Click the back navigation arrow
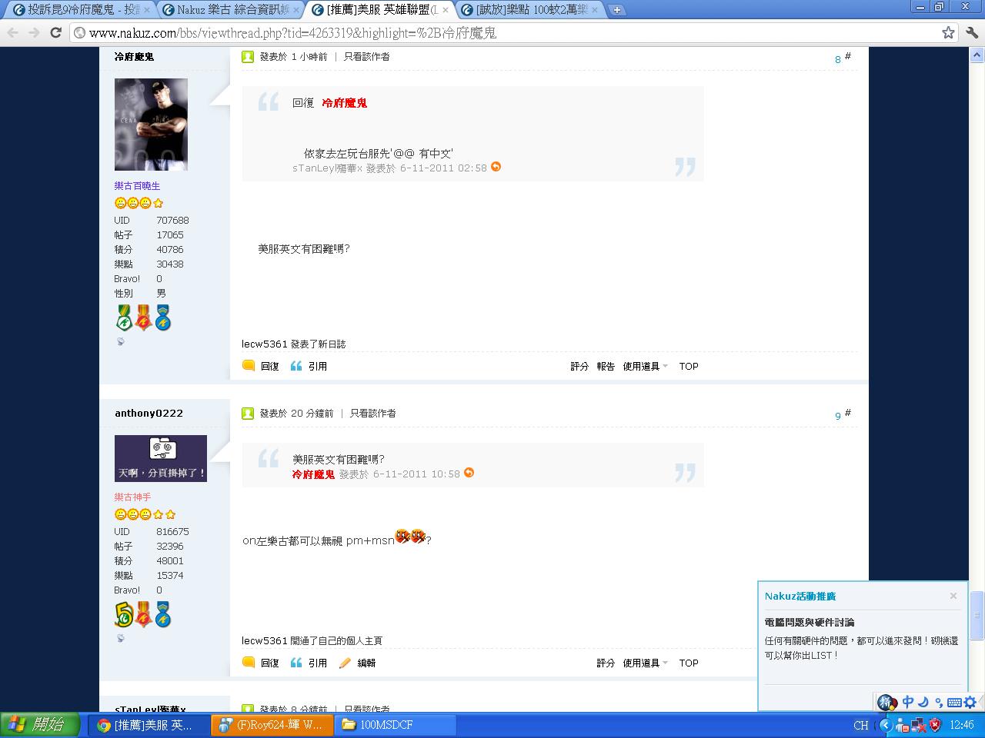The height and width of the screenshot is (738, 985). click(x=13, y=33)
